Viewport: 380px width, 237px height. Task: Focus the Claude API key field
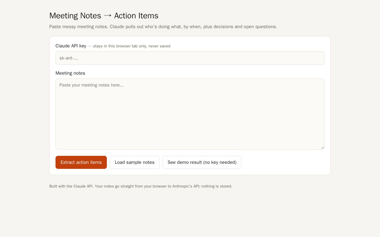pos(190,58)
